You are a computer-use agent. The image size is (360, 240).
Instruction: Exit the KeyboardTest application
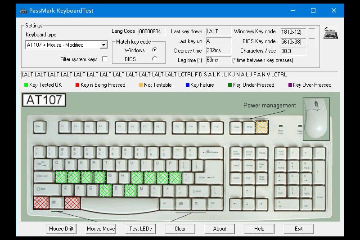pyautogui.click(x=298, y=229)
